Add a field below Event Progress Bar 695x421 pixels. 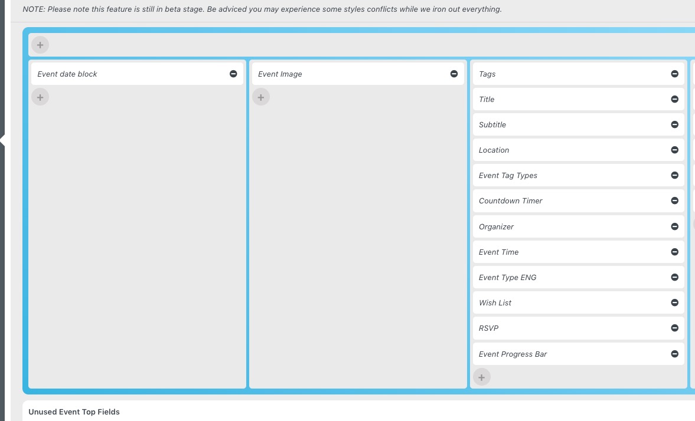click(481, 377)
